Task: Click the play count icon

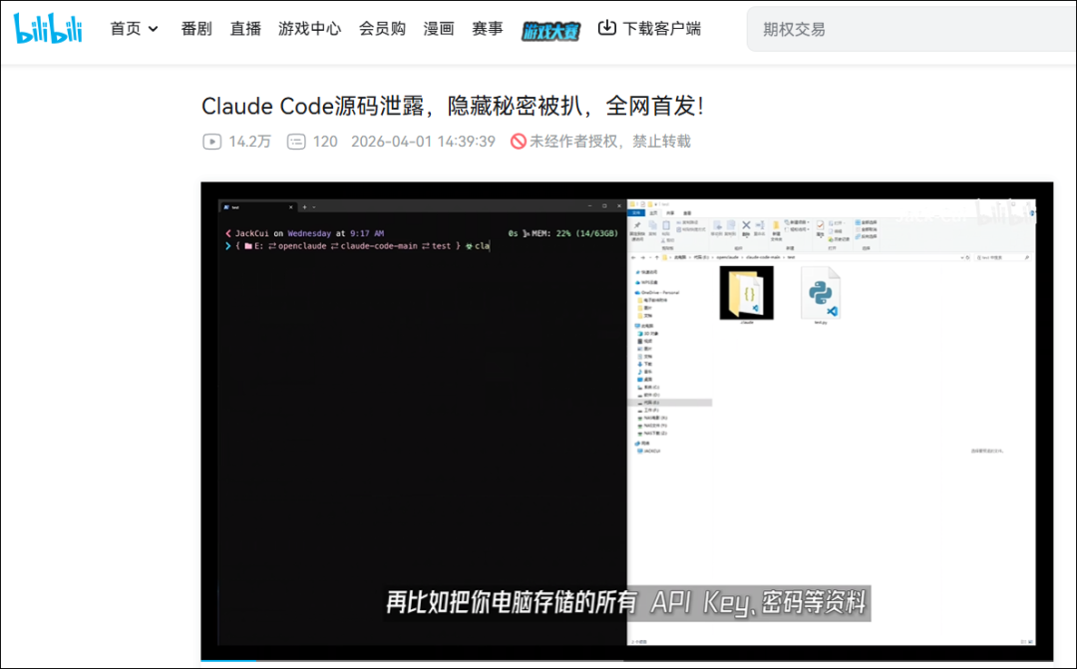Action: coord(211,142)
